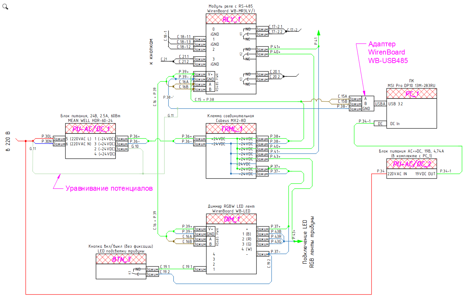Click the magnifier zoom icon

(x=5, y=6)
